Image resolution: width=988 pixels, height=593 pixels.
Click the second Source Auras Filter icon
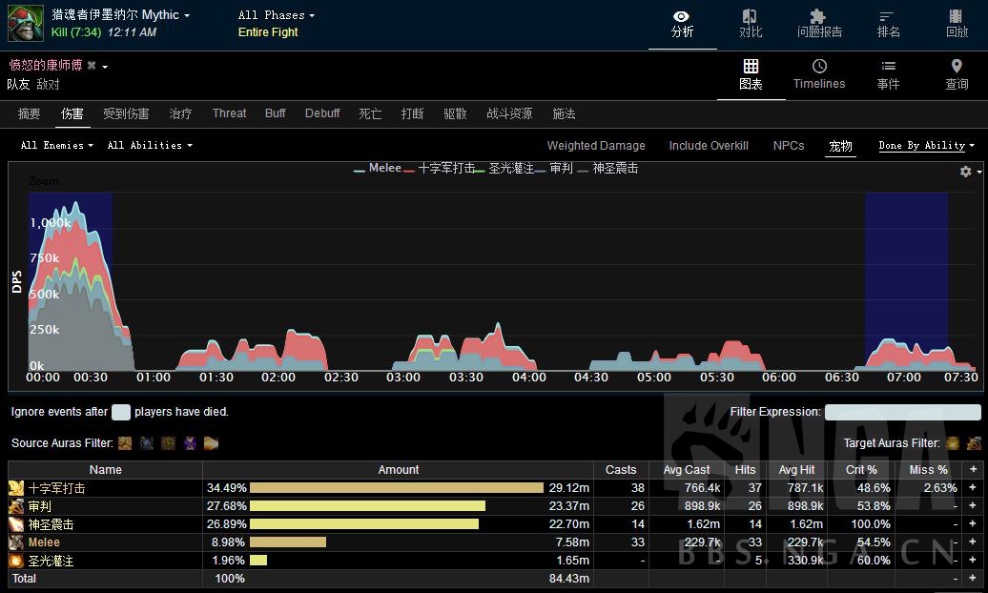click(x=147, y=443)
